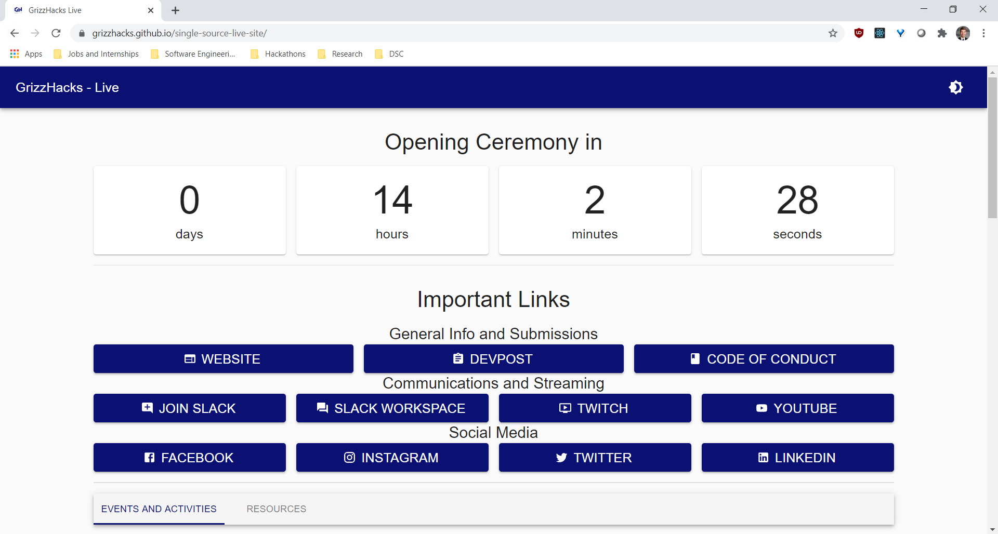Click the GrizzHacks - Live header title
Viewport: 998px width, 534px height.
67,87
